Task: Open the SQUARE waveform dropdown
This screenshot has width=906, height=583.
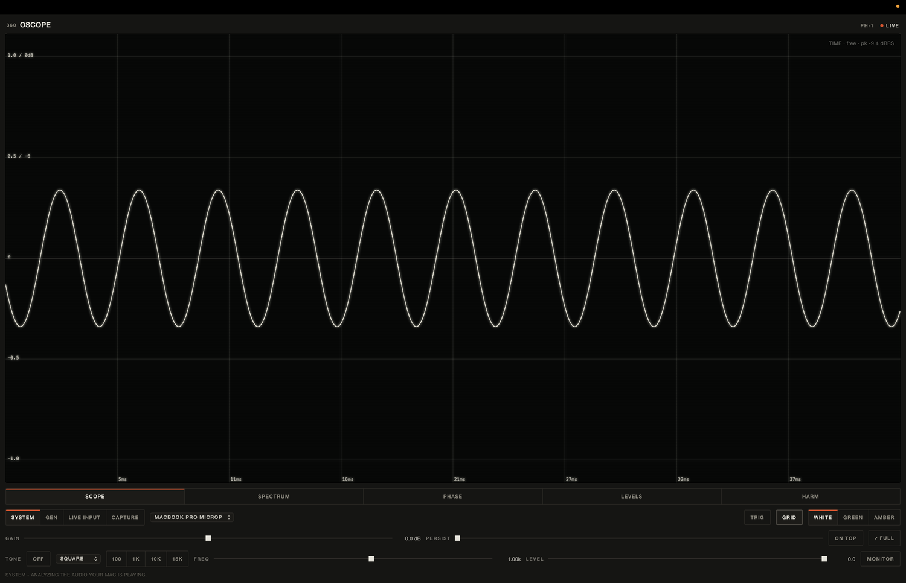Action: coord(79,559)
